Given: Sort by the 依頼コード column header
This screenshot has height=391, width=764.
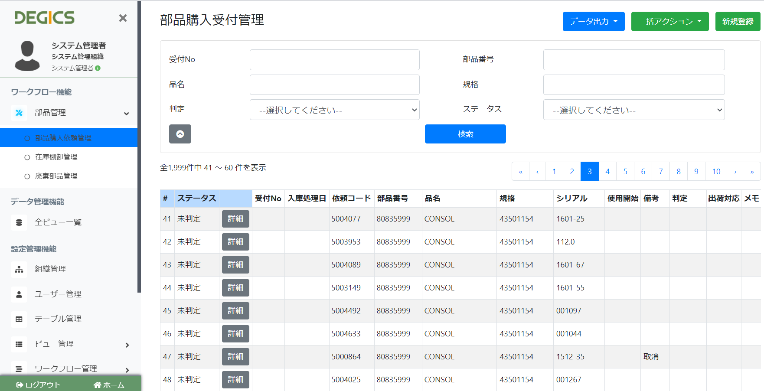Looking at the screenshot, I should (x=351, y=198).
